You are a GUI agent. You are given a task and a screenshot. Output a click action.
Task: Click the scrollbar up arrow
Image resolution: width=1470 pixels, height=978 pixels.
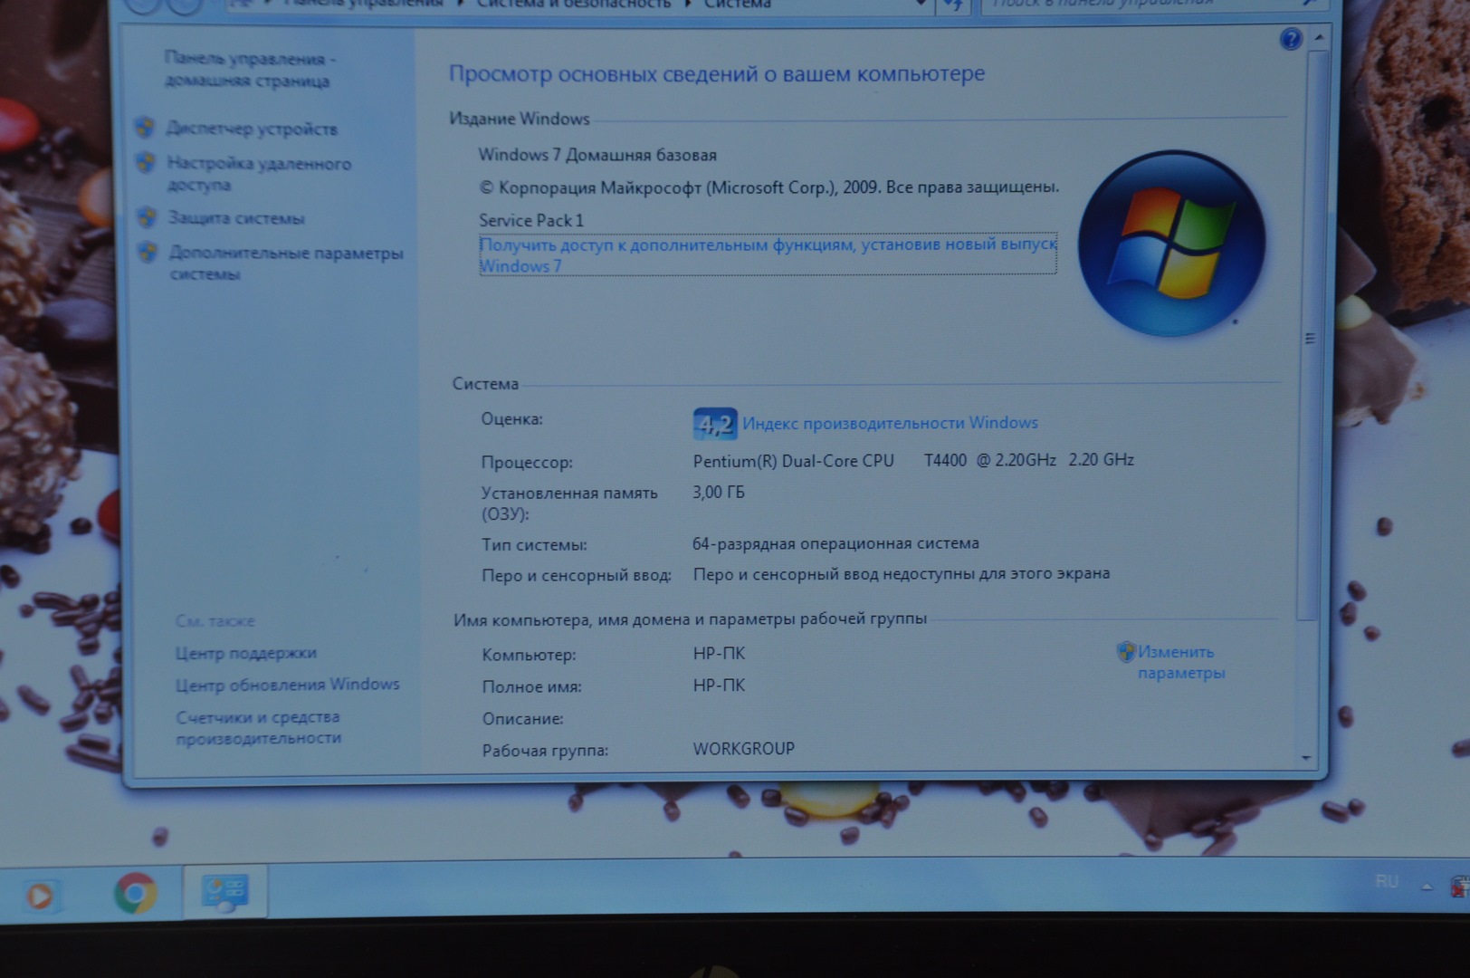coord(1319,37)
